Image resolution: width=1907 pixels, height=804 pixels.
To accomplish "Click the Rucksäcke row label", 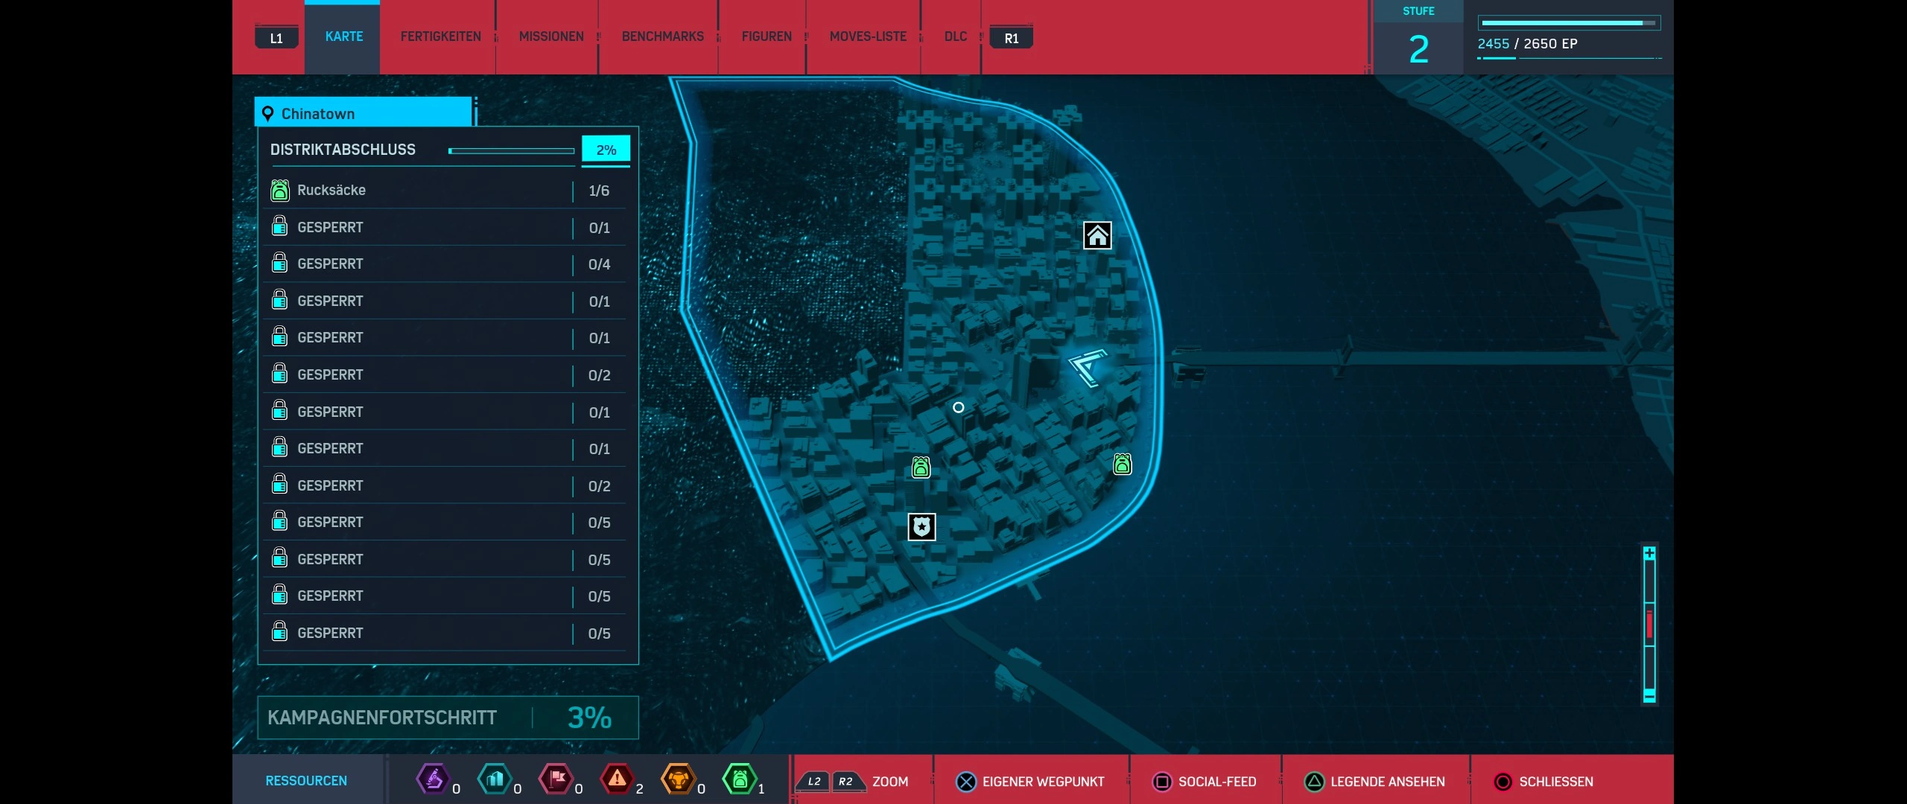I will (x=331, y=190).
